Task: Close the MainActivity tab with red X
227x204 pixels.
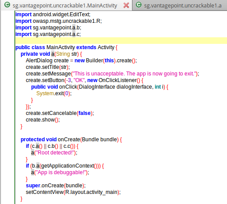Action: [x=126, y=5]
